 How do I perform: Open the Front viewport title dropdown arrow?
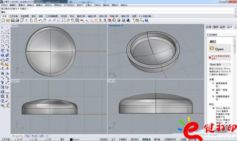point(19,81)
